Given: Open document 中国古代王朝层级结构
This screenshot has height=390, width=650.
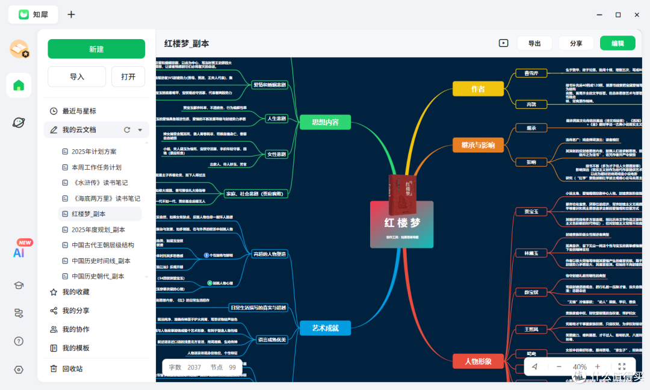Looking at the screenshot, I should coord(100,245).
